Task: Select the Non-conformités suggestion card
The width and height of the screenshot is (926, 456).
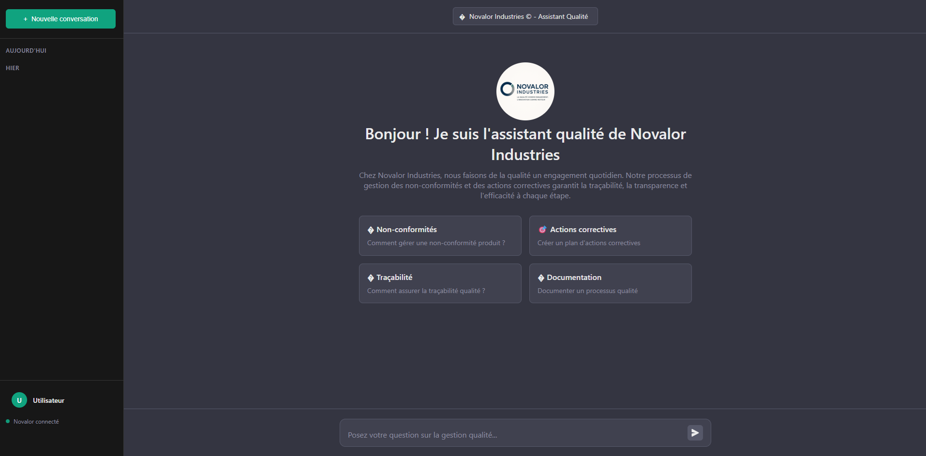Action: pyautogui.click(x=440, y=235)
